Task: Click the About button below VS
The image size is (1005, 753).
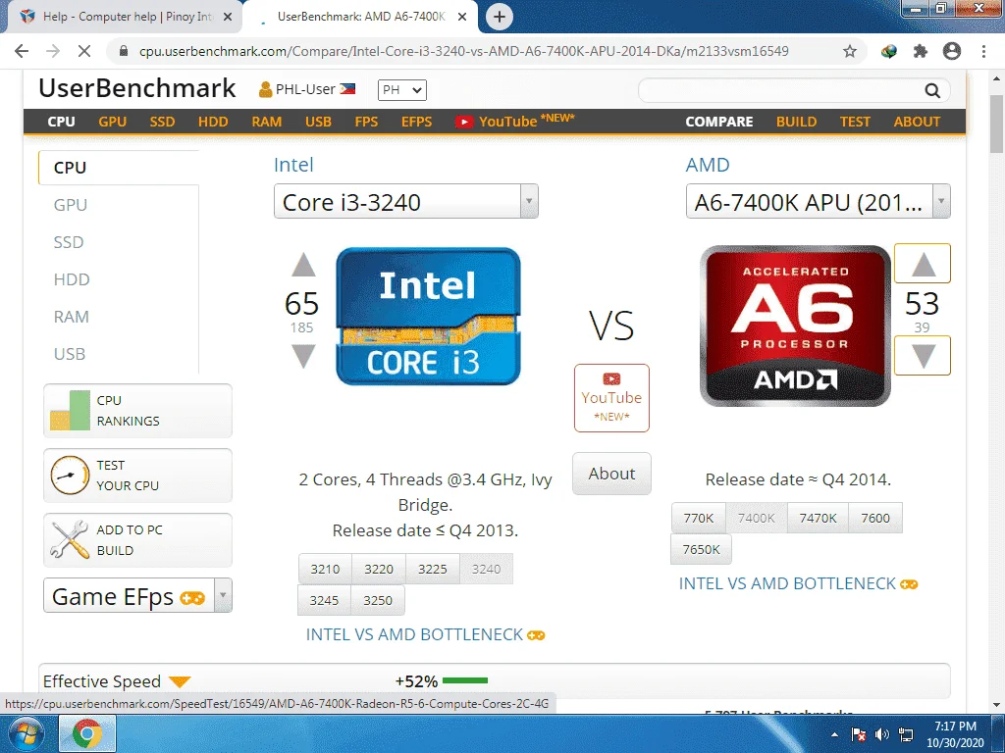Action: [611, 474]
